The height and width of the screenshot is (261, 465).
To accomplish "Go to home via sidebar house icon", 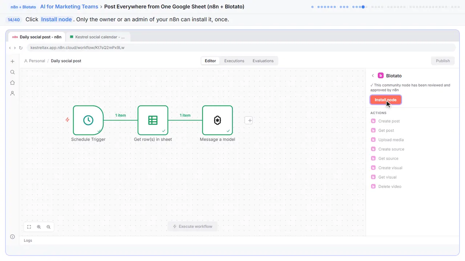I will (12, 83).
